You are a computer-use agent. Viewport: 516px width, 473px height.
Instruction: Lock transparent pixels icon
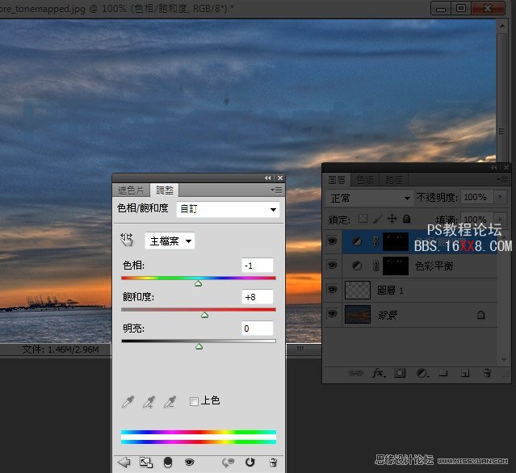[363, 219]
